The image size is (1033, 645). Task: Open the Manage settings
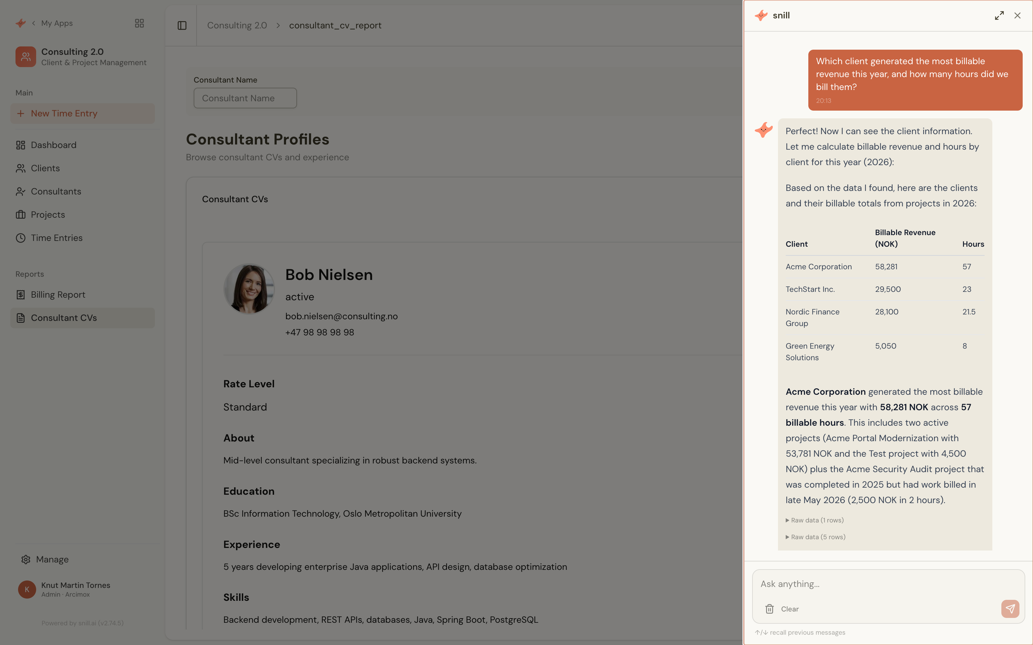(x=82, y=559)
